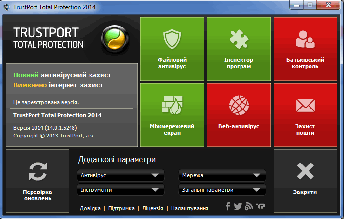Open the Підтримка link

coord(121,208)
